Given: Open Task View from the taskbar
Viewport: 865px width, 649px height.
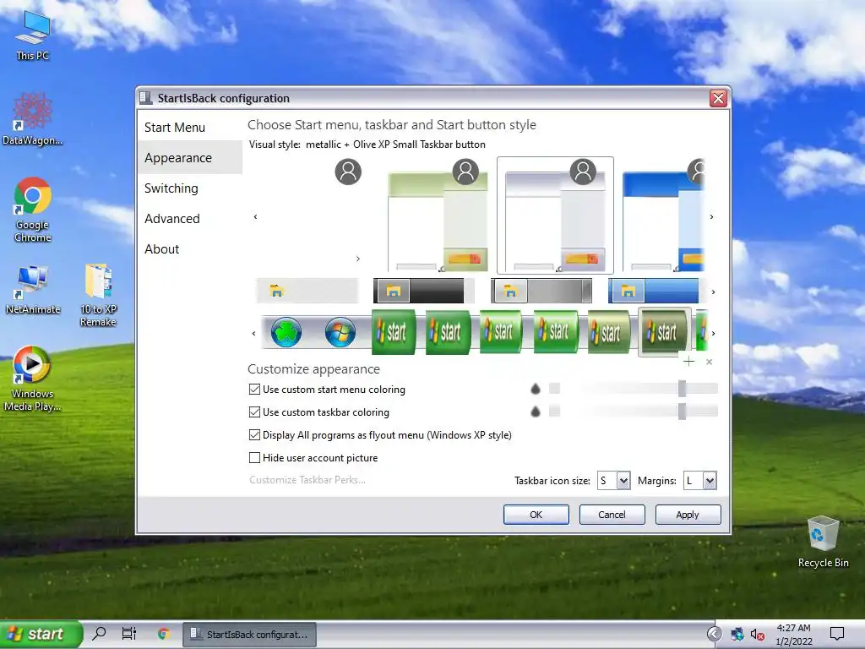Looking at the screenshot, I should (x=129, y=634).
